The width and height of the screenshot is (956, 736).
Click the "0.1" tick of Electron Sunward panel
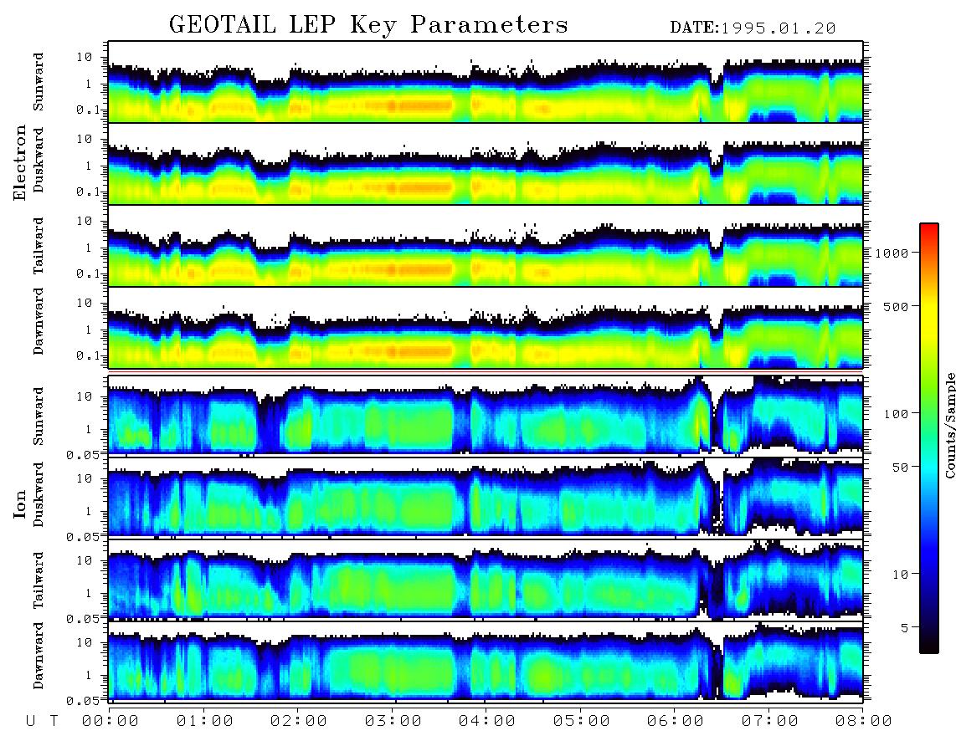(x=89, y=110)
